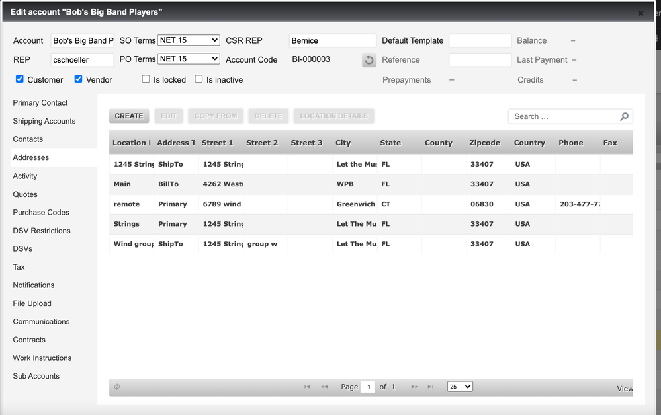661x415 pixels.
Task: Select the "Wind group" address row
Action: 371,244
